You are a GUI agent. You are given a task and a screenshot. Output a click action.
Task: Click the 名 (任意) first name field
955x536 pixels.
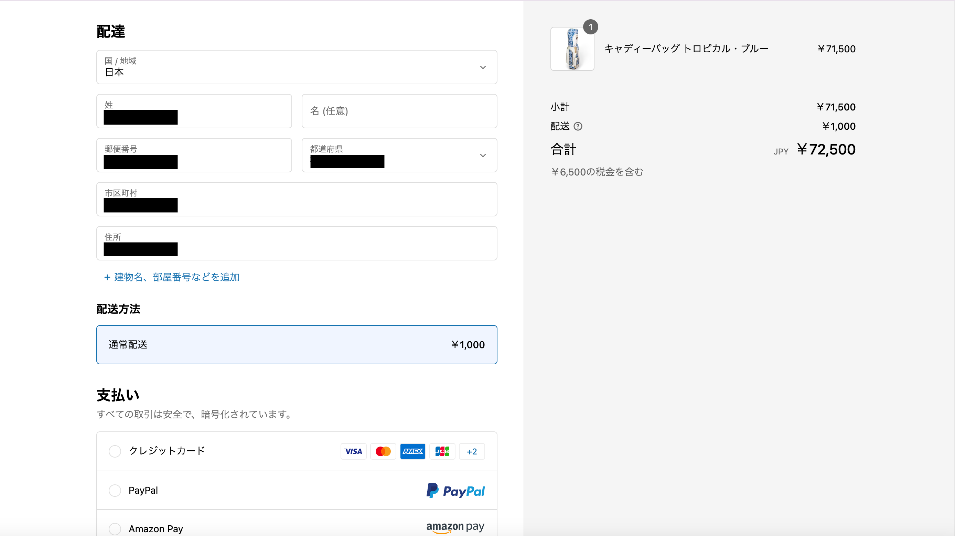[399, 111]
